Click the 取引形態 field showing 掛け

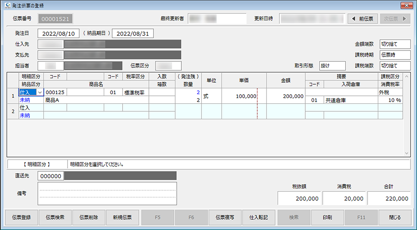coord(332,66)
